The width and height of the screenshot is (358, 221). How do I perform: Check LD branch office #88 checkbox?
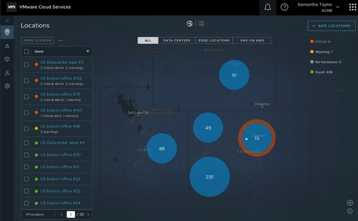(27, 129)
